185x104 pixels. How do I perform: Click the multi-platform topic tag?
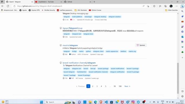tap(77, 17)
